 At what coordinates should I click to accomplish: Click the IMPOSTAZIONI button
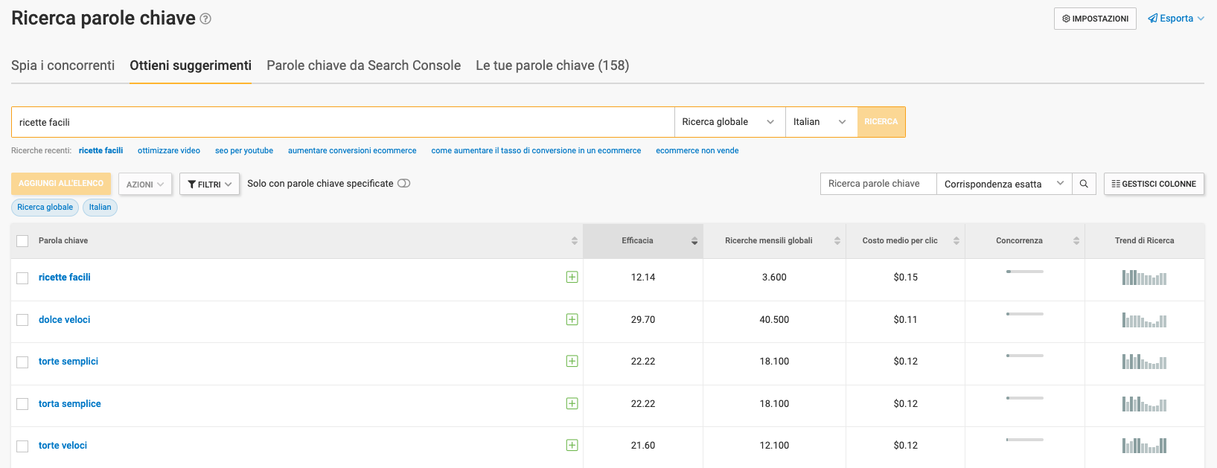(1095, 19)
